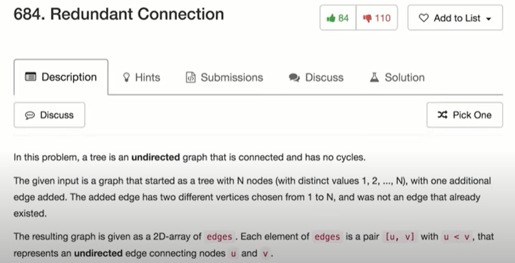Click the shuffle icon in Pick One
Viewport: 515px width, 263px height.
tap(443, 115)
